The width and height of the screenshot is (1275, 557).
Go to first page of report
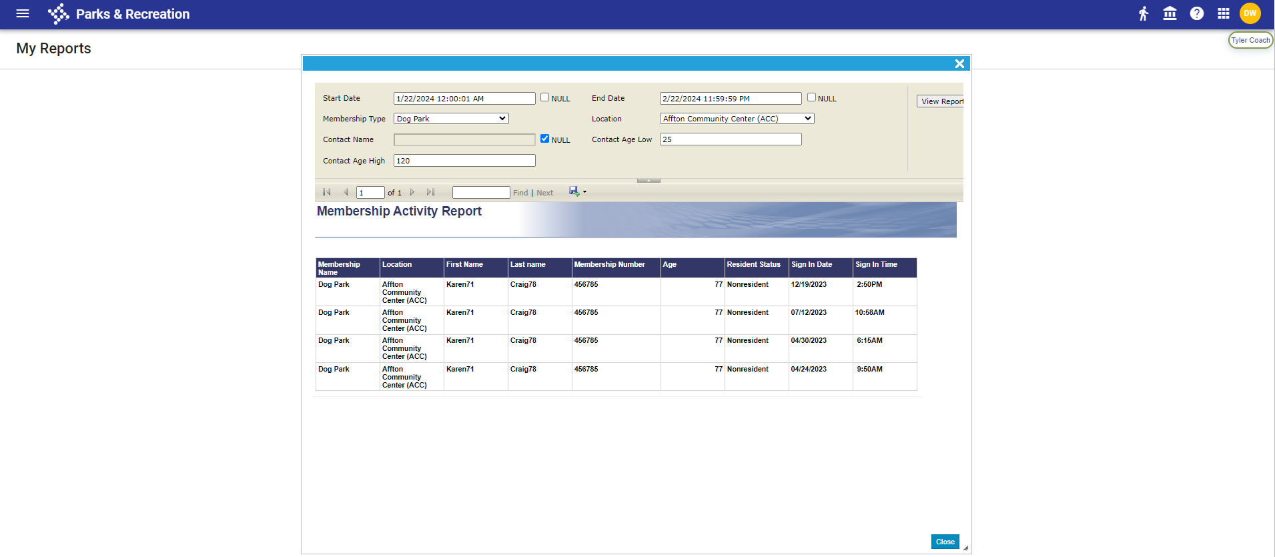[x=327, y=192]
